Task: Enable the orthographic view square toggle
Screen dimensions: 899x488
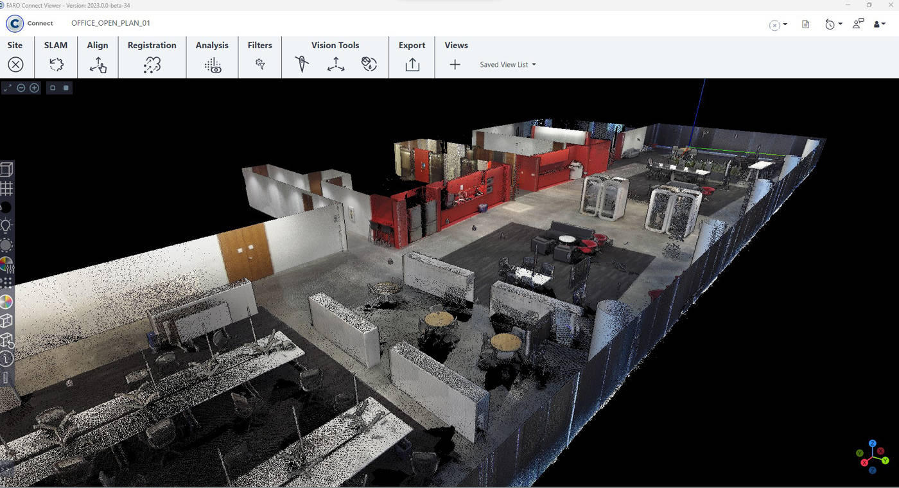Action: [52, 87]
